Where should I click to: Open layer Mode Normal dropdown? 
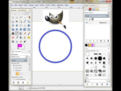tap(109, 13)
